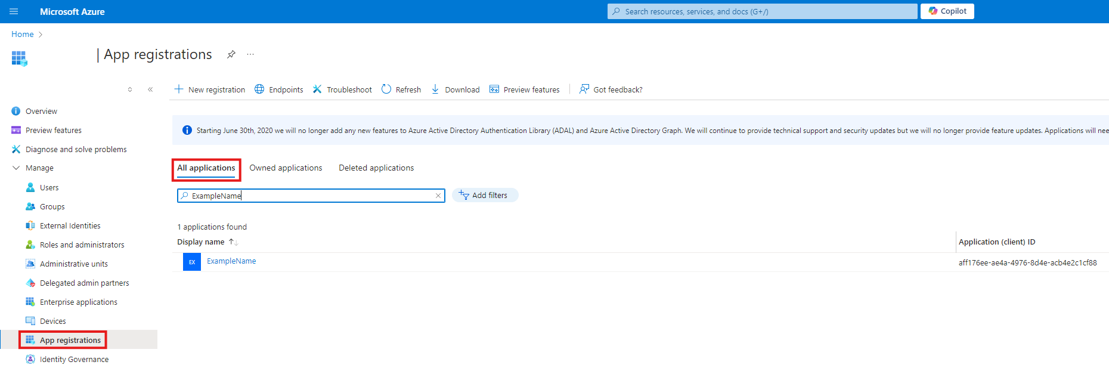Click the Overview info icon
Viewport: 1109px width, 368px height.
tap(16, 111)
